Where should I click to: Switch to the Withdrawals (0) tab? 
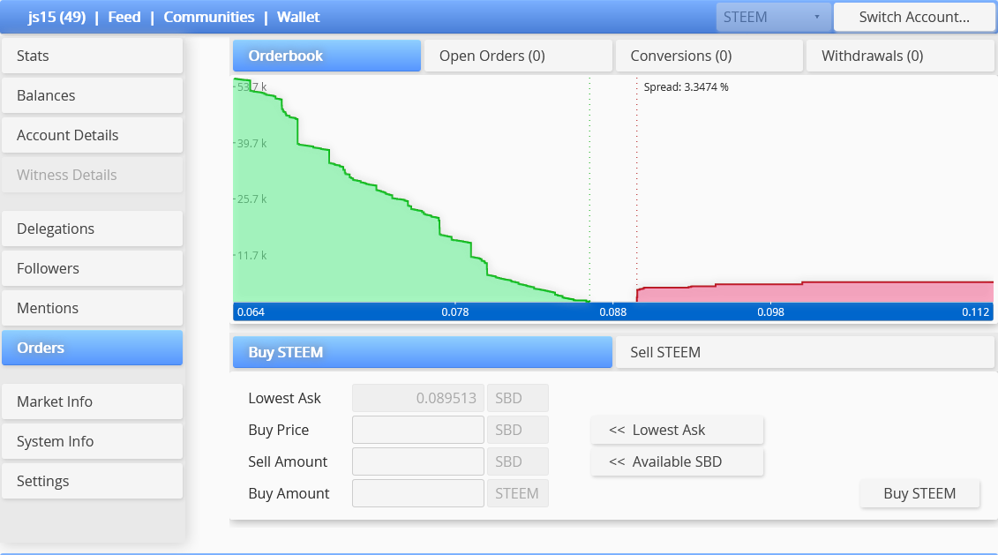(900, 56)
